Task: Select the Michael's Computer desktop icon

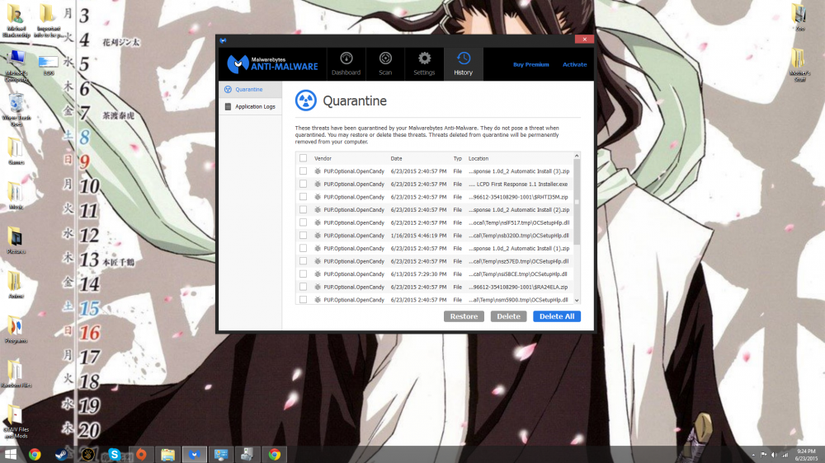Action: [x=16, y=66]
